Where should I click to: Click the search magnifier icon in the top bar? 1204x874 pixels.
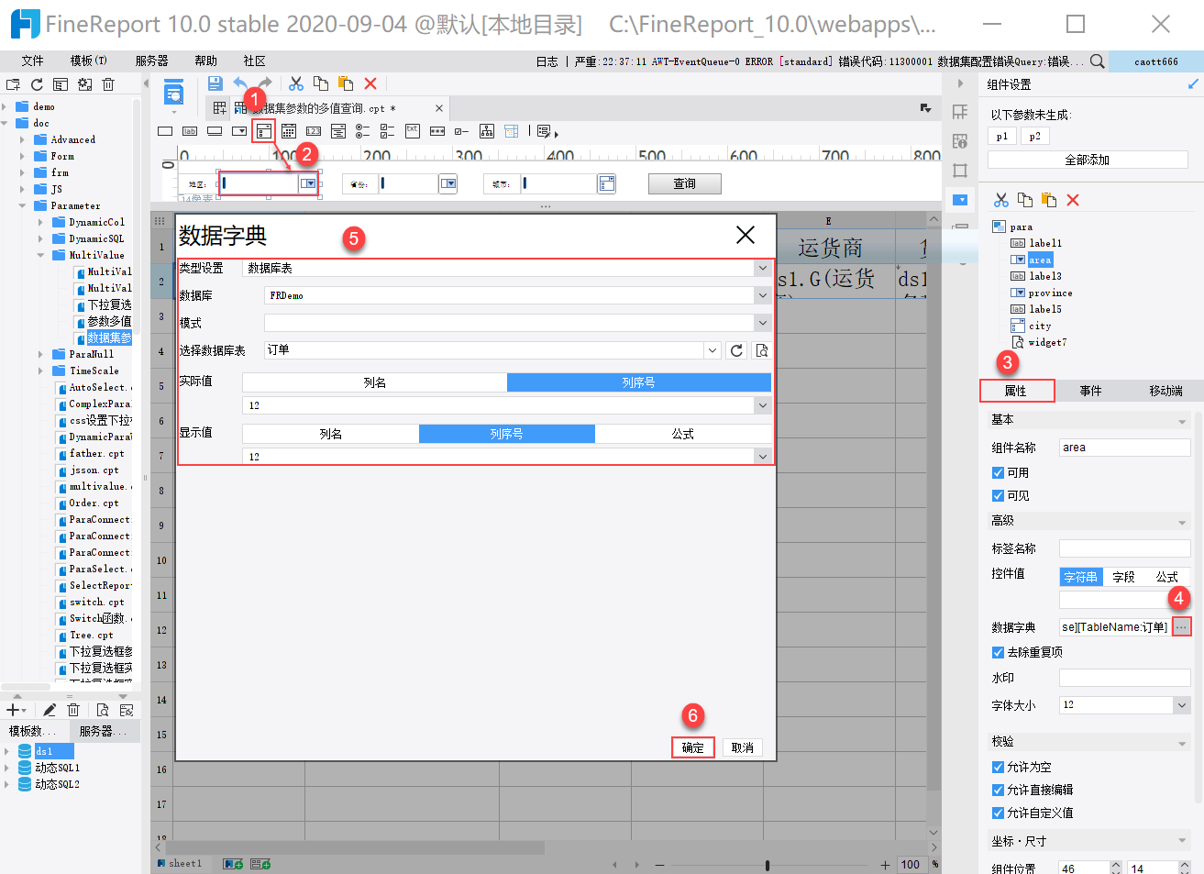click(x=1097, y=61)
